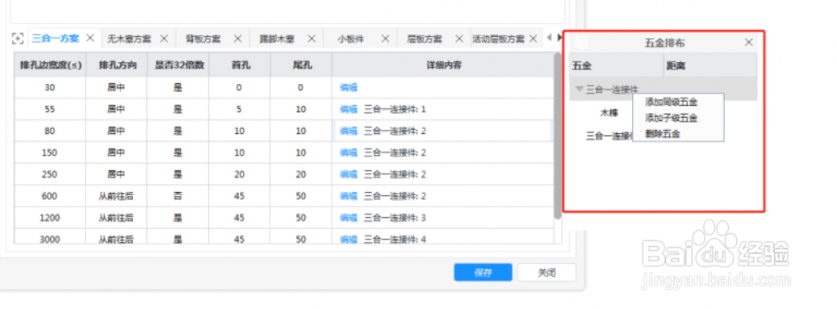The width and height of the screenshot is (837, 309).
Task: Click the 五金 column header in 五金排布
Action: pyautogui.click(x=617, y=66)
